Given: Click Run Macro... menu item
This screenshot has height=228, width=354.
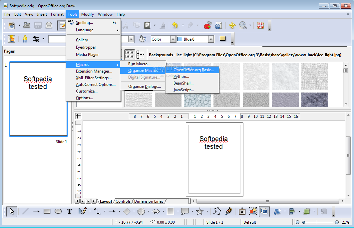Looking at the screenshot, I should click(x=143, y=64).
